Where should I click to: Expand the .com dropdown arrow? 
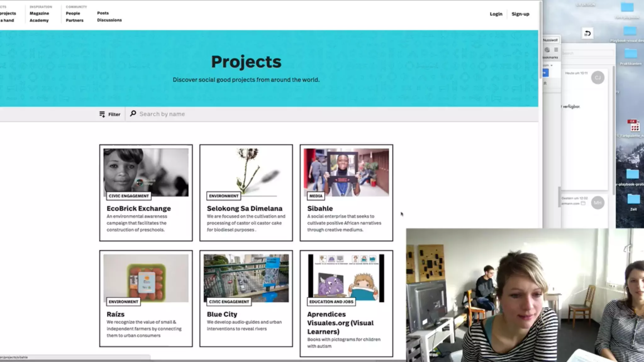tap(551, 65)
